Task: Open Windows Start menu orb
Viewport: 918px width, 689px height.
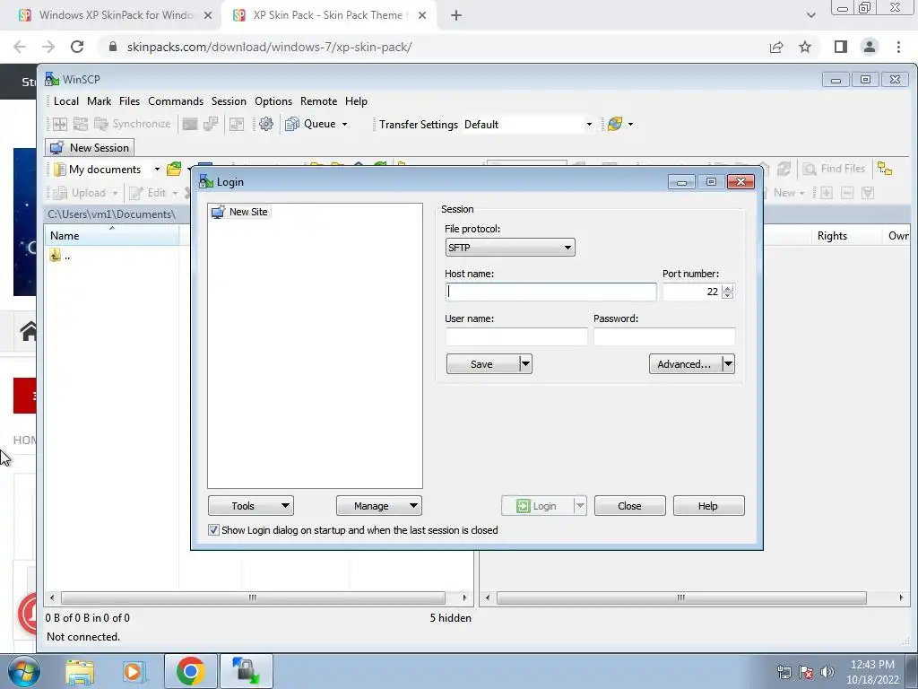Action: [23, 671]
